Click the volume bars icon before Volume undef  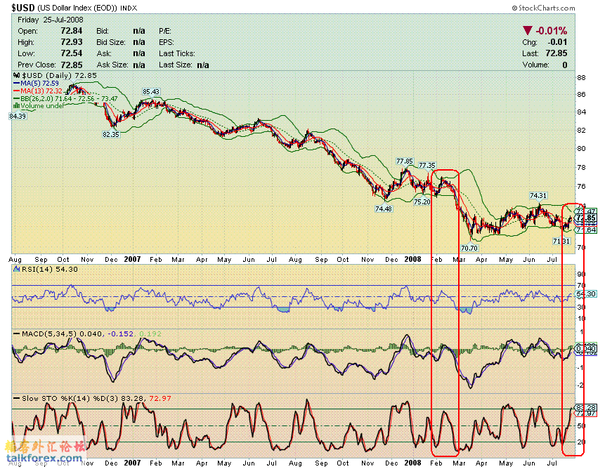point(16,105)
